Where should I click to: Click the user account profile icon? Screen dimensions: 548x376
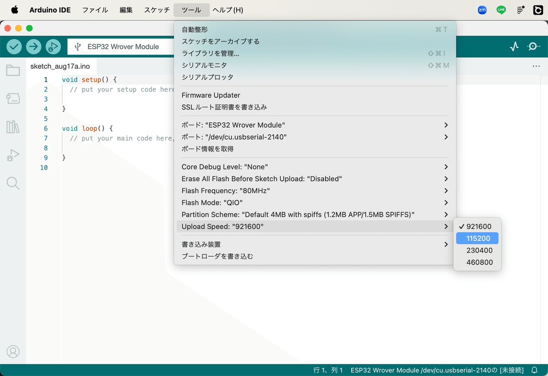point(13,351)
